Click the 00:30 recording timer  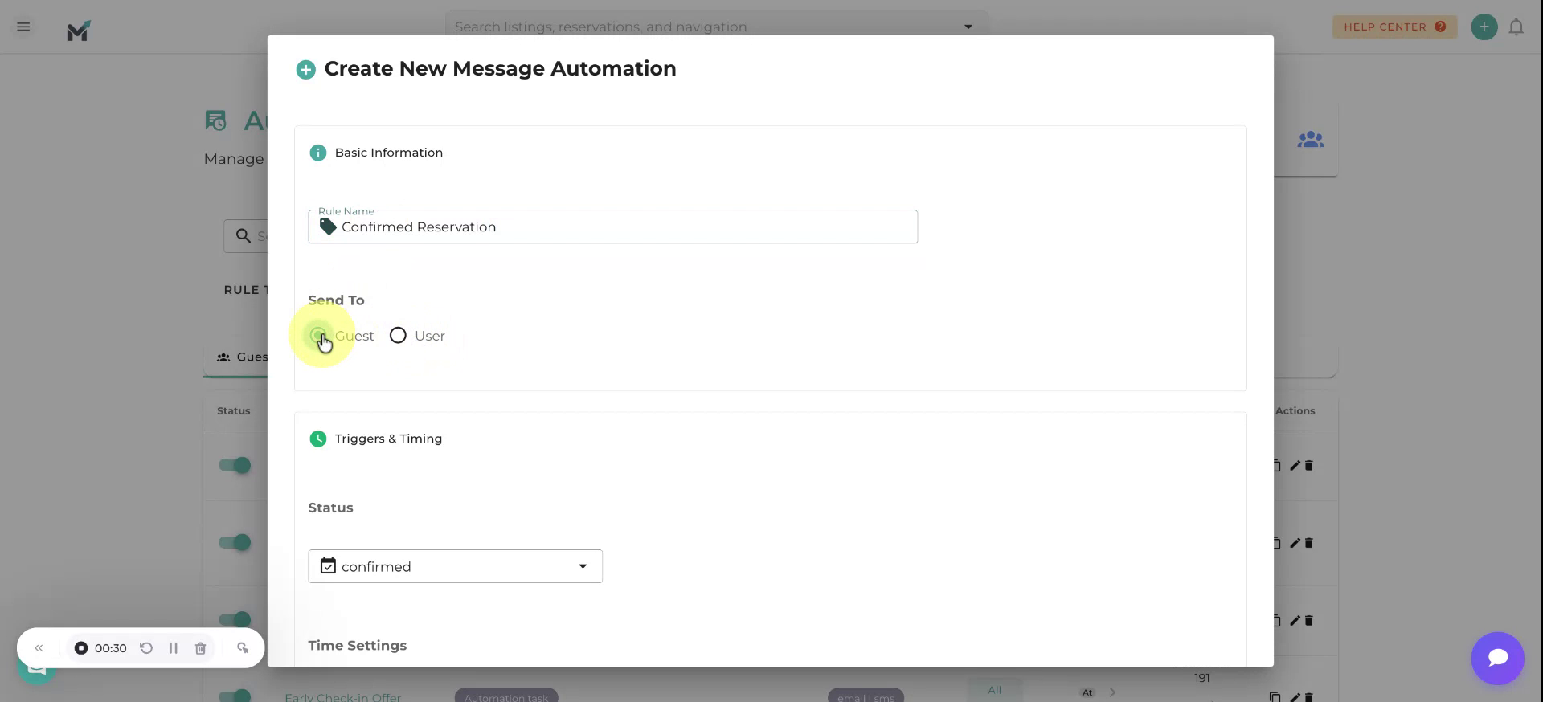(x=111, y=648)
